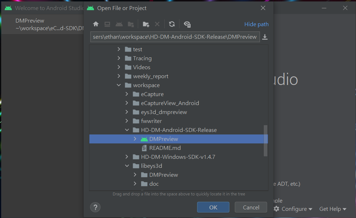Click the question mark help icon
This screenshot has width=356, height=218.
pos(95,207)
